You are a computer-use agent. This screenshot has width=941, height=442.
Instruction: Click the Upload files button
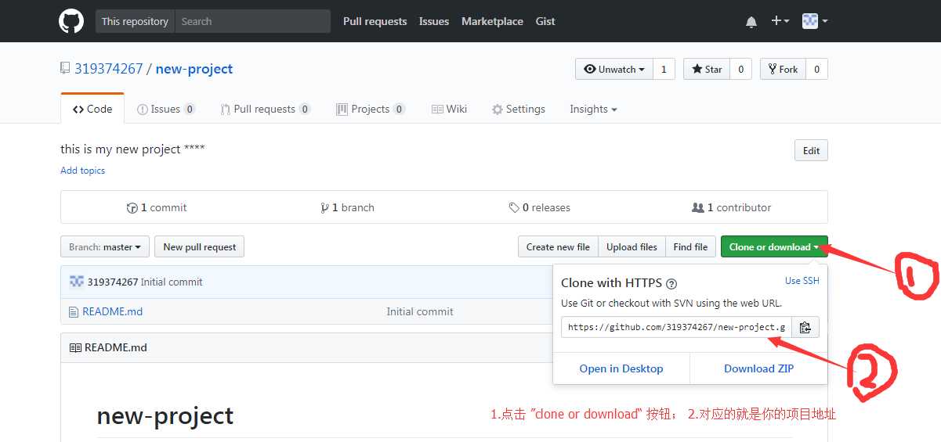click(632, 246)
